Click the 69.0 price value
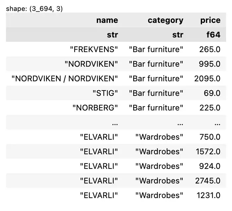 (212, 93)
